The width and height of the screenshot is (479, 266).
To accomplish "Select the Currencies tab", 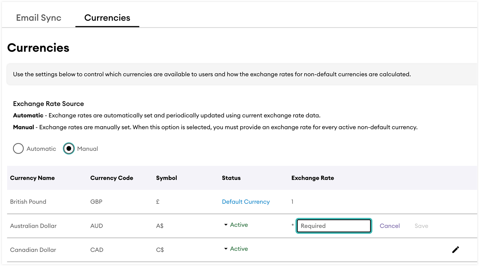I will (107, 18).
